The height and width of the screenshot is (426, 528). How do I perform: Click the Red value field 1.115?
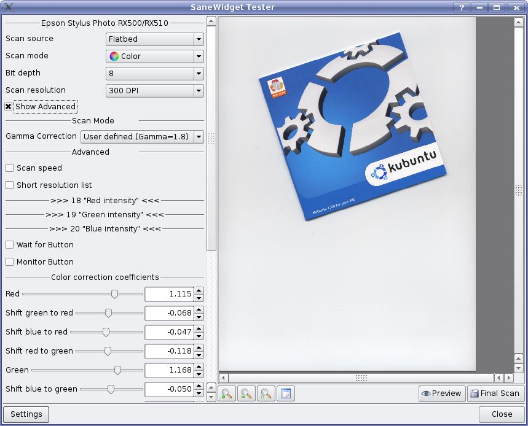pyautogui.click(x=170, y=294)
